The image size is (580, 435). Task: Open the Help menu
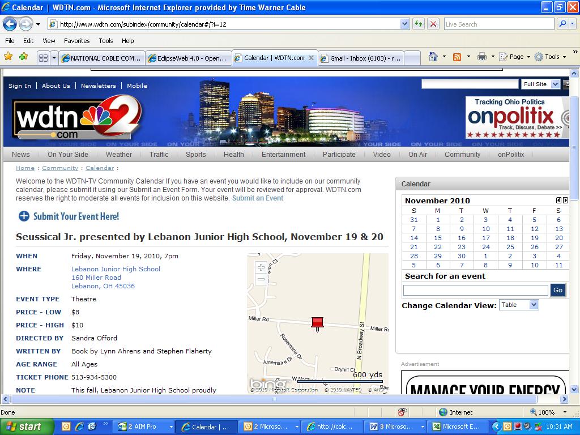(127, 41)
